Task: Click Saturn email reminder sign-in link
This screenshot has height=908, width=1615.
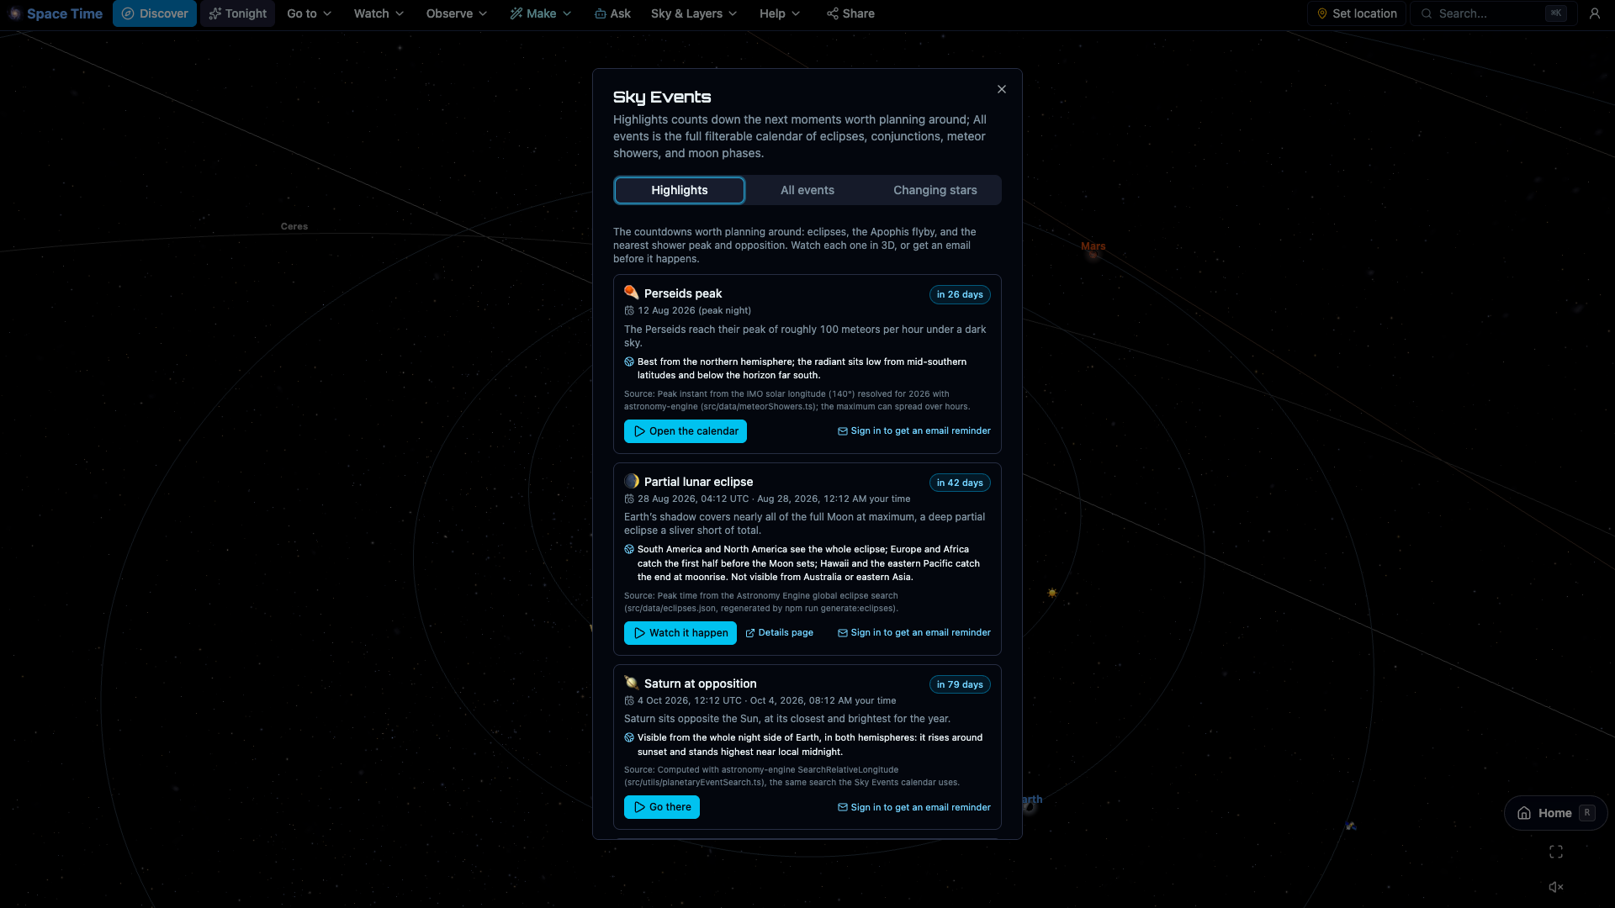Action: [914, 807]
